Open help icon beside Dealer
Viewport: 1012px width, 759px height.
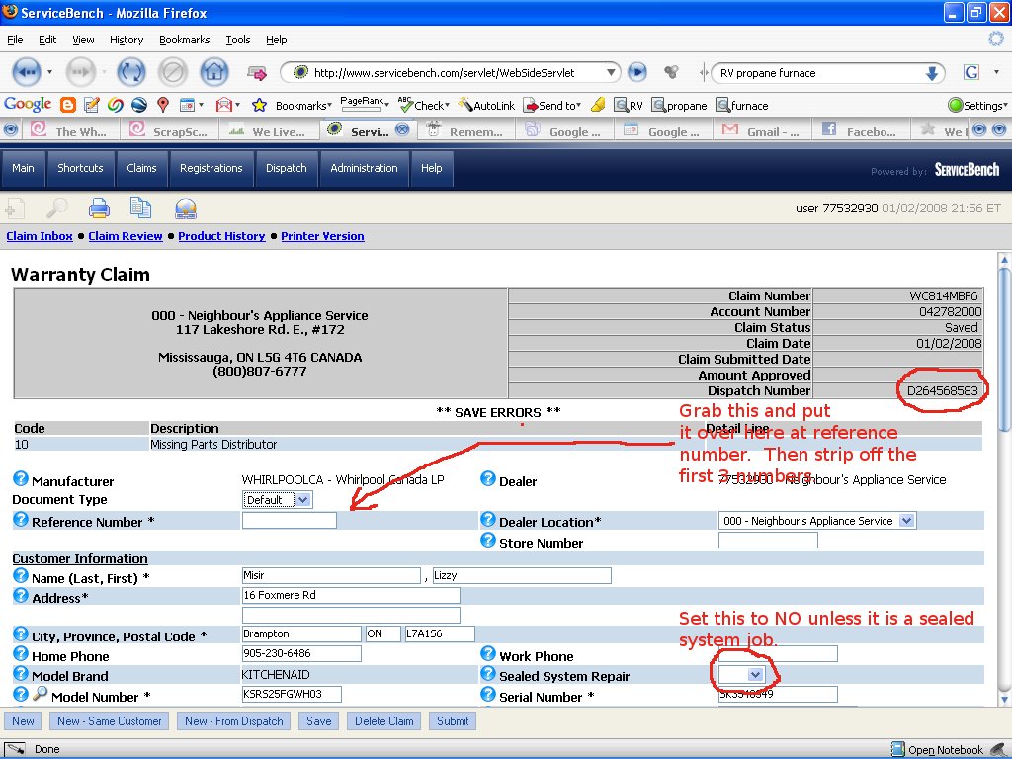[x=488, y=478]
